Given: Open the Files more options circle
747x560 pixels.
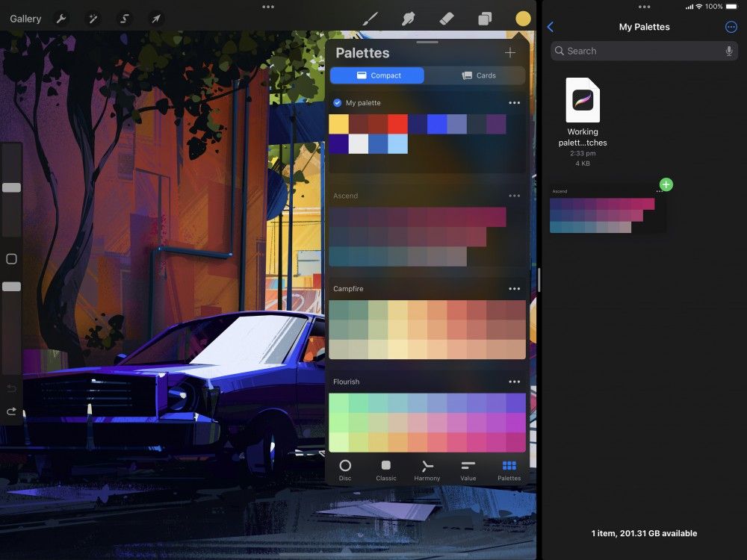Looking at the screenshot, I should coord(731,27).
